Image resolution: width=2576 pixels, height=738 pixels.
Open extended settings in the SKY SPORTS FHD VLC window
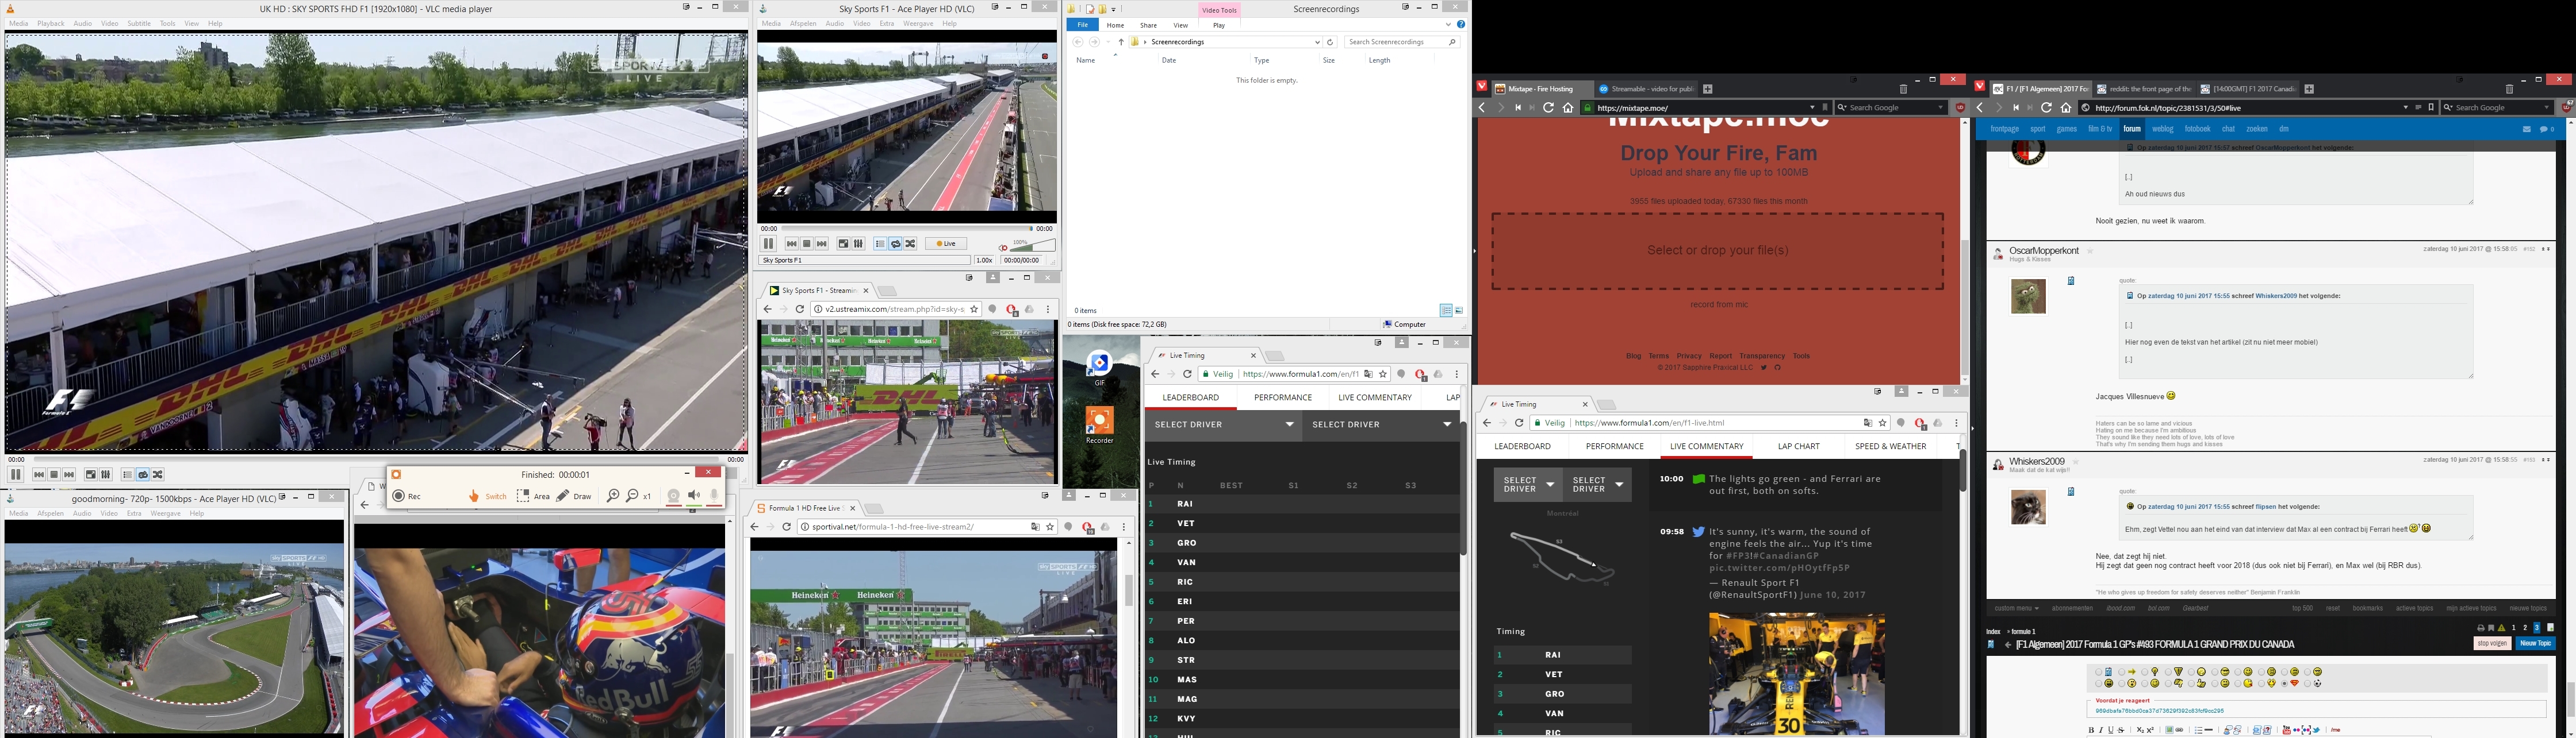[106, 474]
